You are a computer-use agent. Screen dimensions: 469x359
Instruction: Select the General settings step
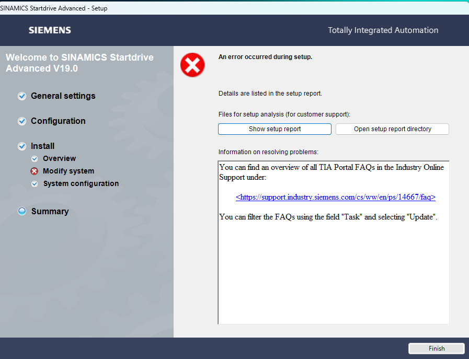pyautogui.click(x=63, y=96)
